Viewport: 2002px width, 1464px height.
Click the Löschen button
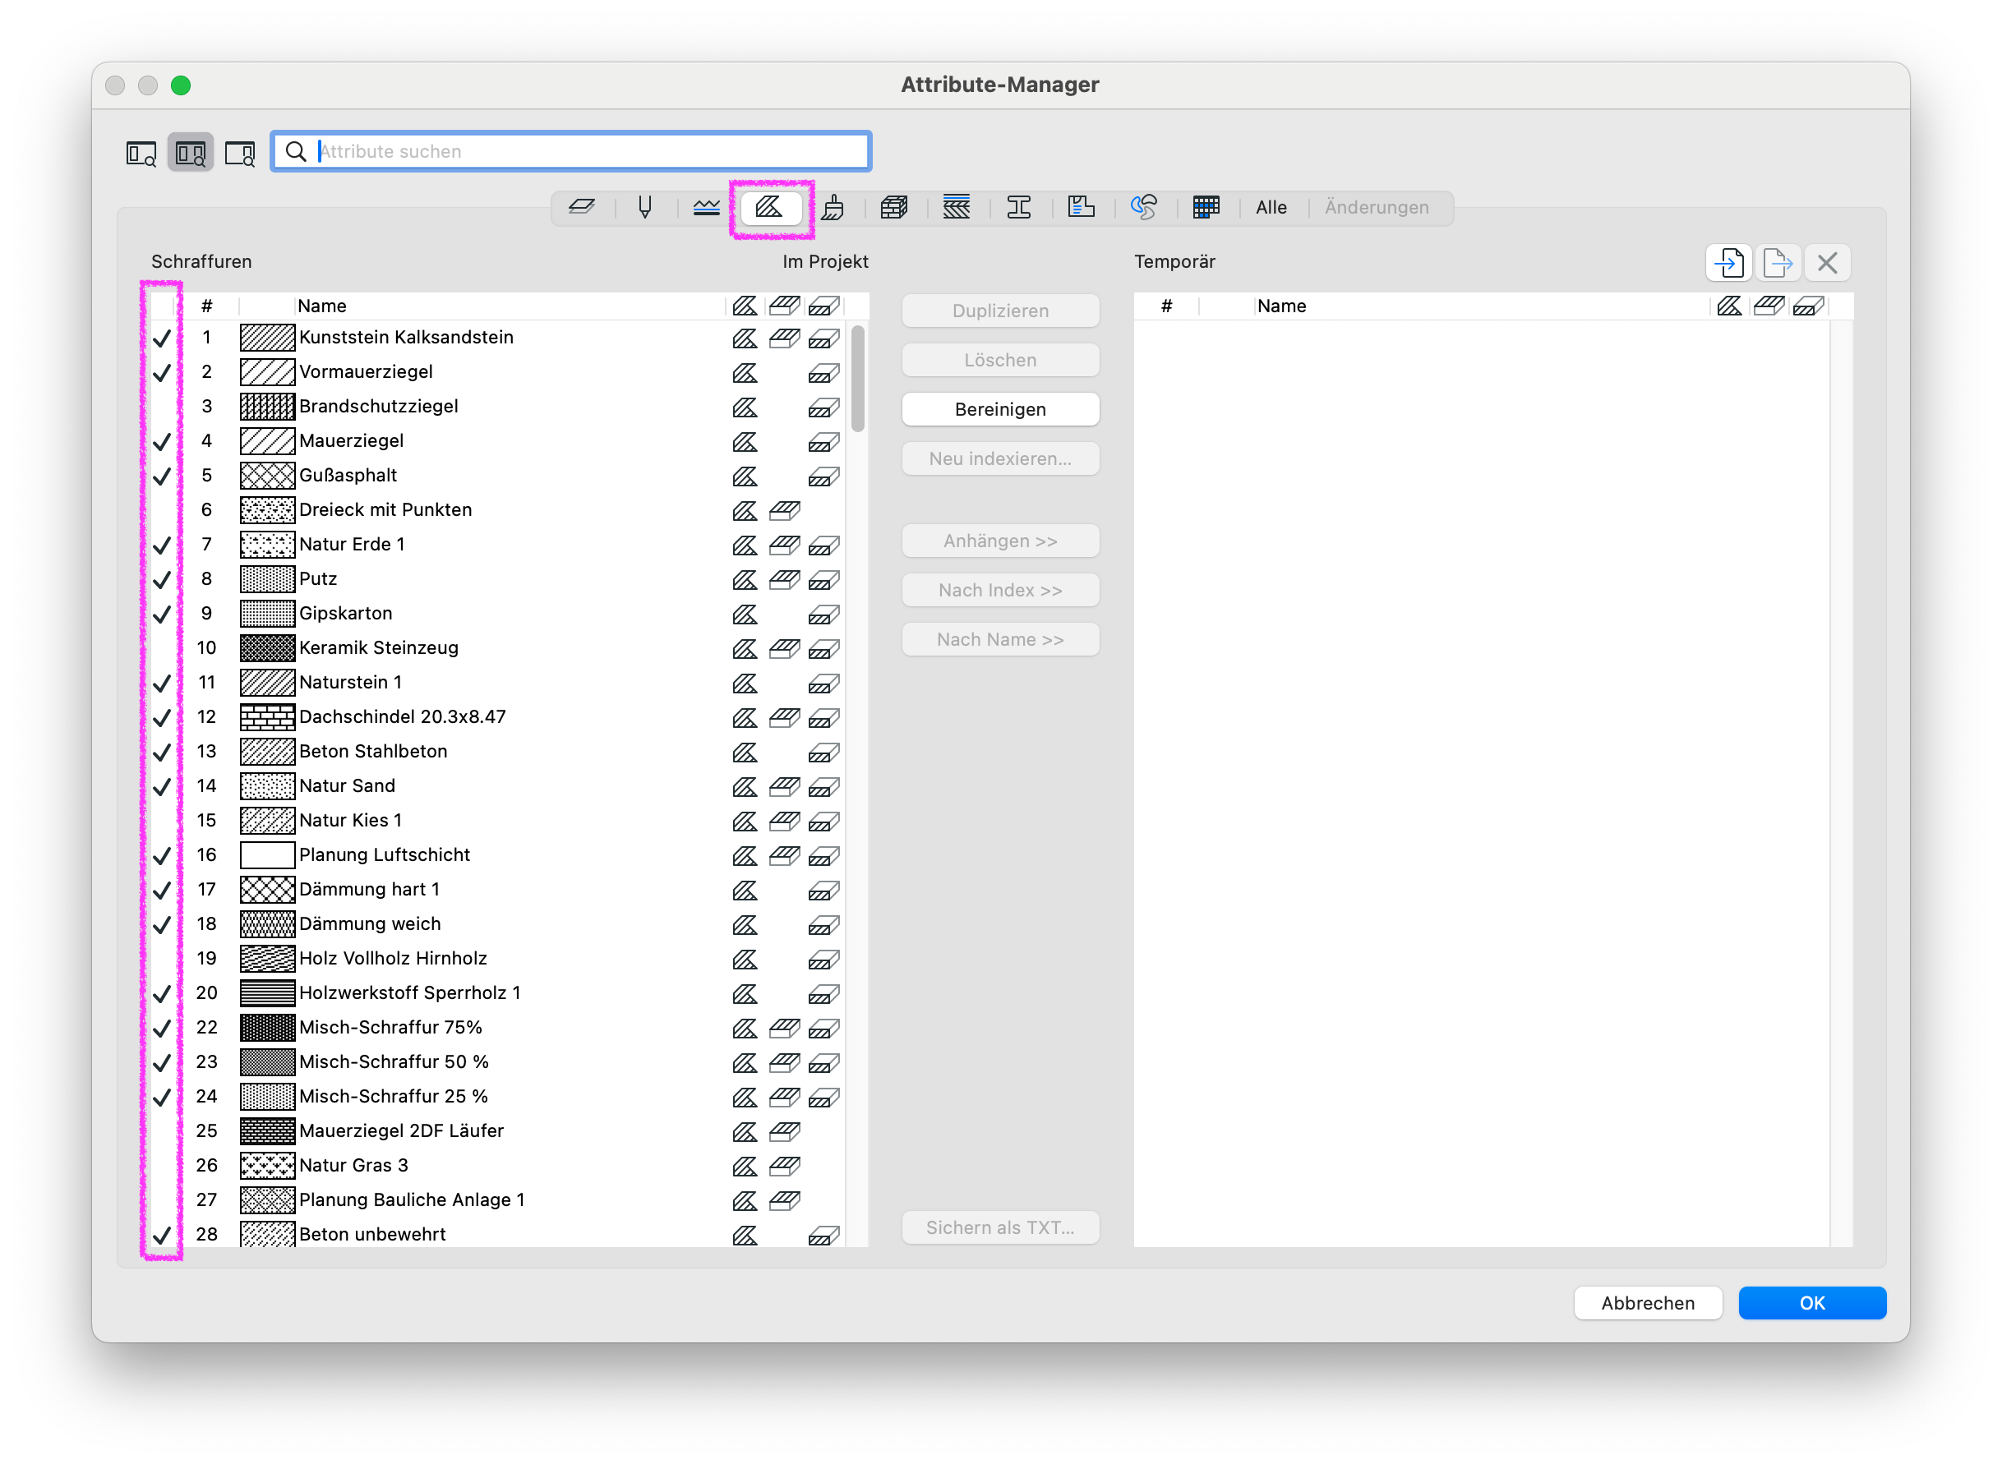(x=1000, y=360)
